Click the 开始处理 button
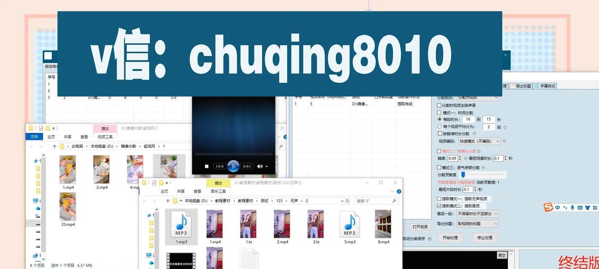This screenshot has width=599, height=269. point(450,237)
